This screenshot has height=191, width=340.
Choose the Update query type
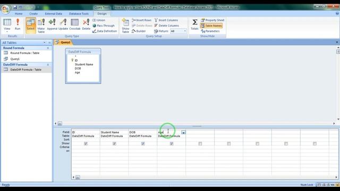click(x=63, y=24)
